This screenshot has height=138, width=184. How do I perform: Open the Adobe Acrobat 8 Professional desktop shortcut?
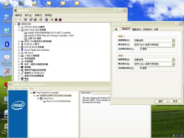click(7, 58)
